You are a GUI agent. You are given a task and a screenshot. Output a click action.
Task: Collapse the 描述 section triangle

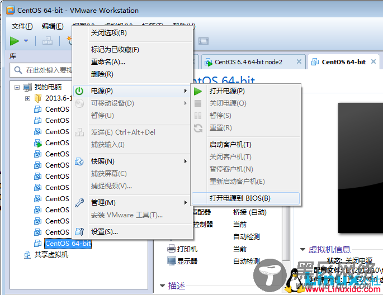[162, 286]
